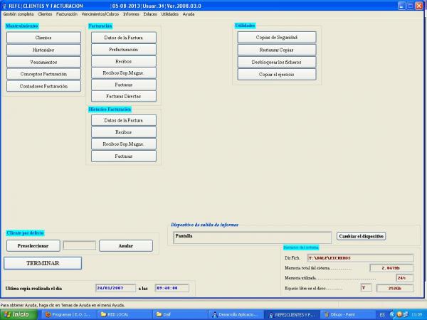This screenshot has width=427, height=320.
Task: Open Historiales under Mantenimientos
Action: coord(43,50)
